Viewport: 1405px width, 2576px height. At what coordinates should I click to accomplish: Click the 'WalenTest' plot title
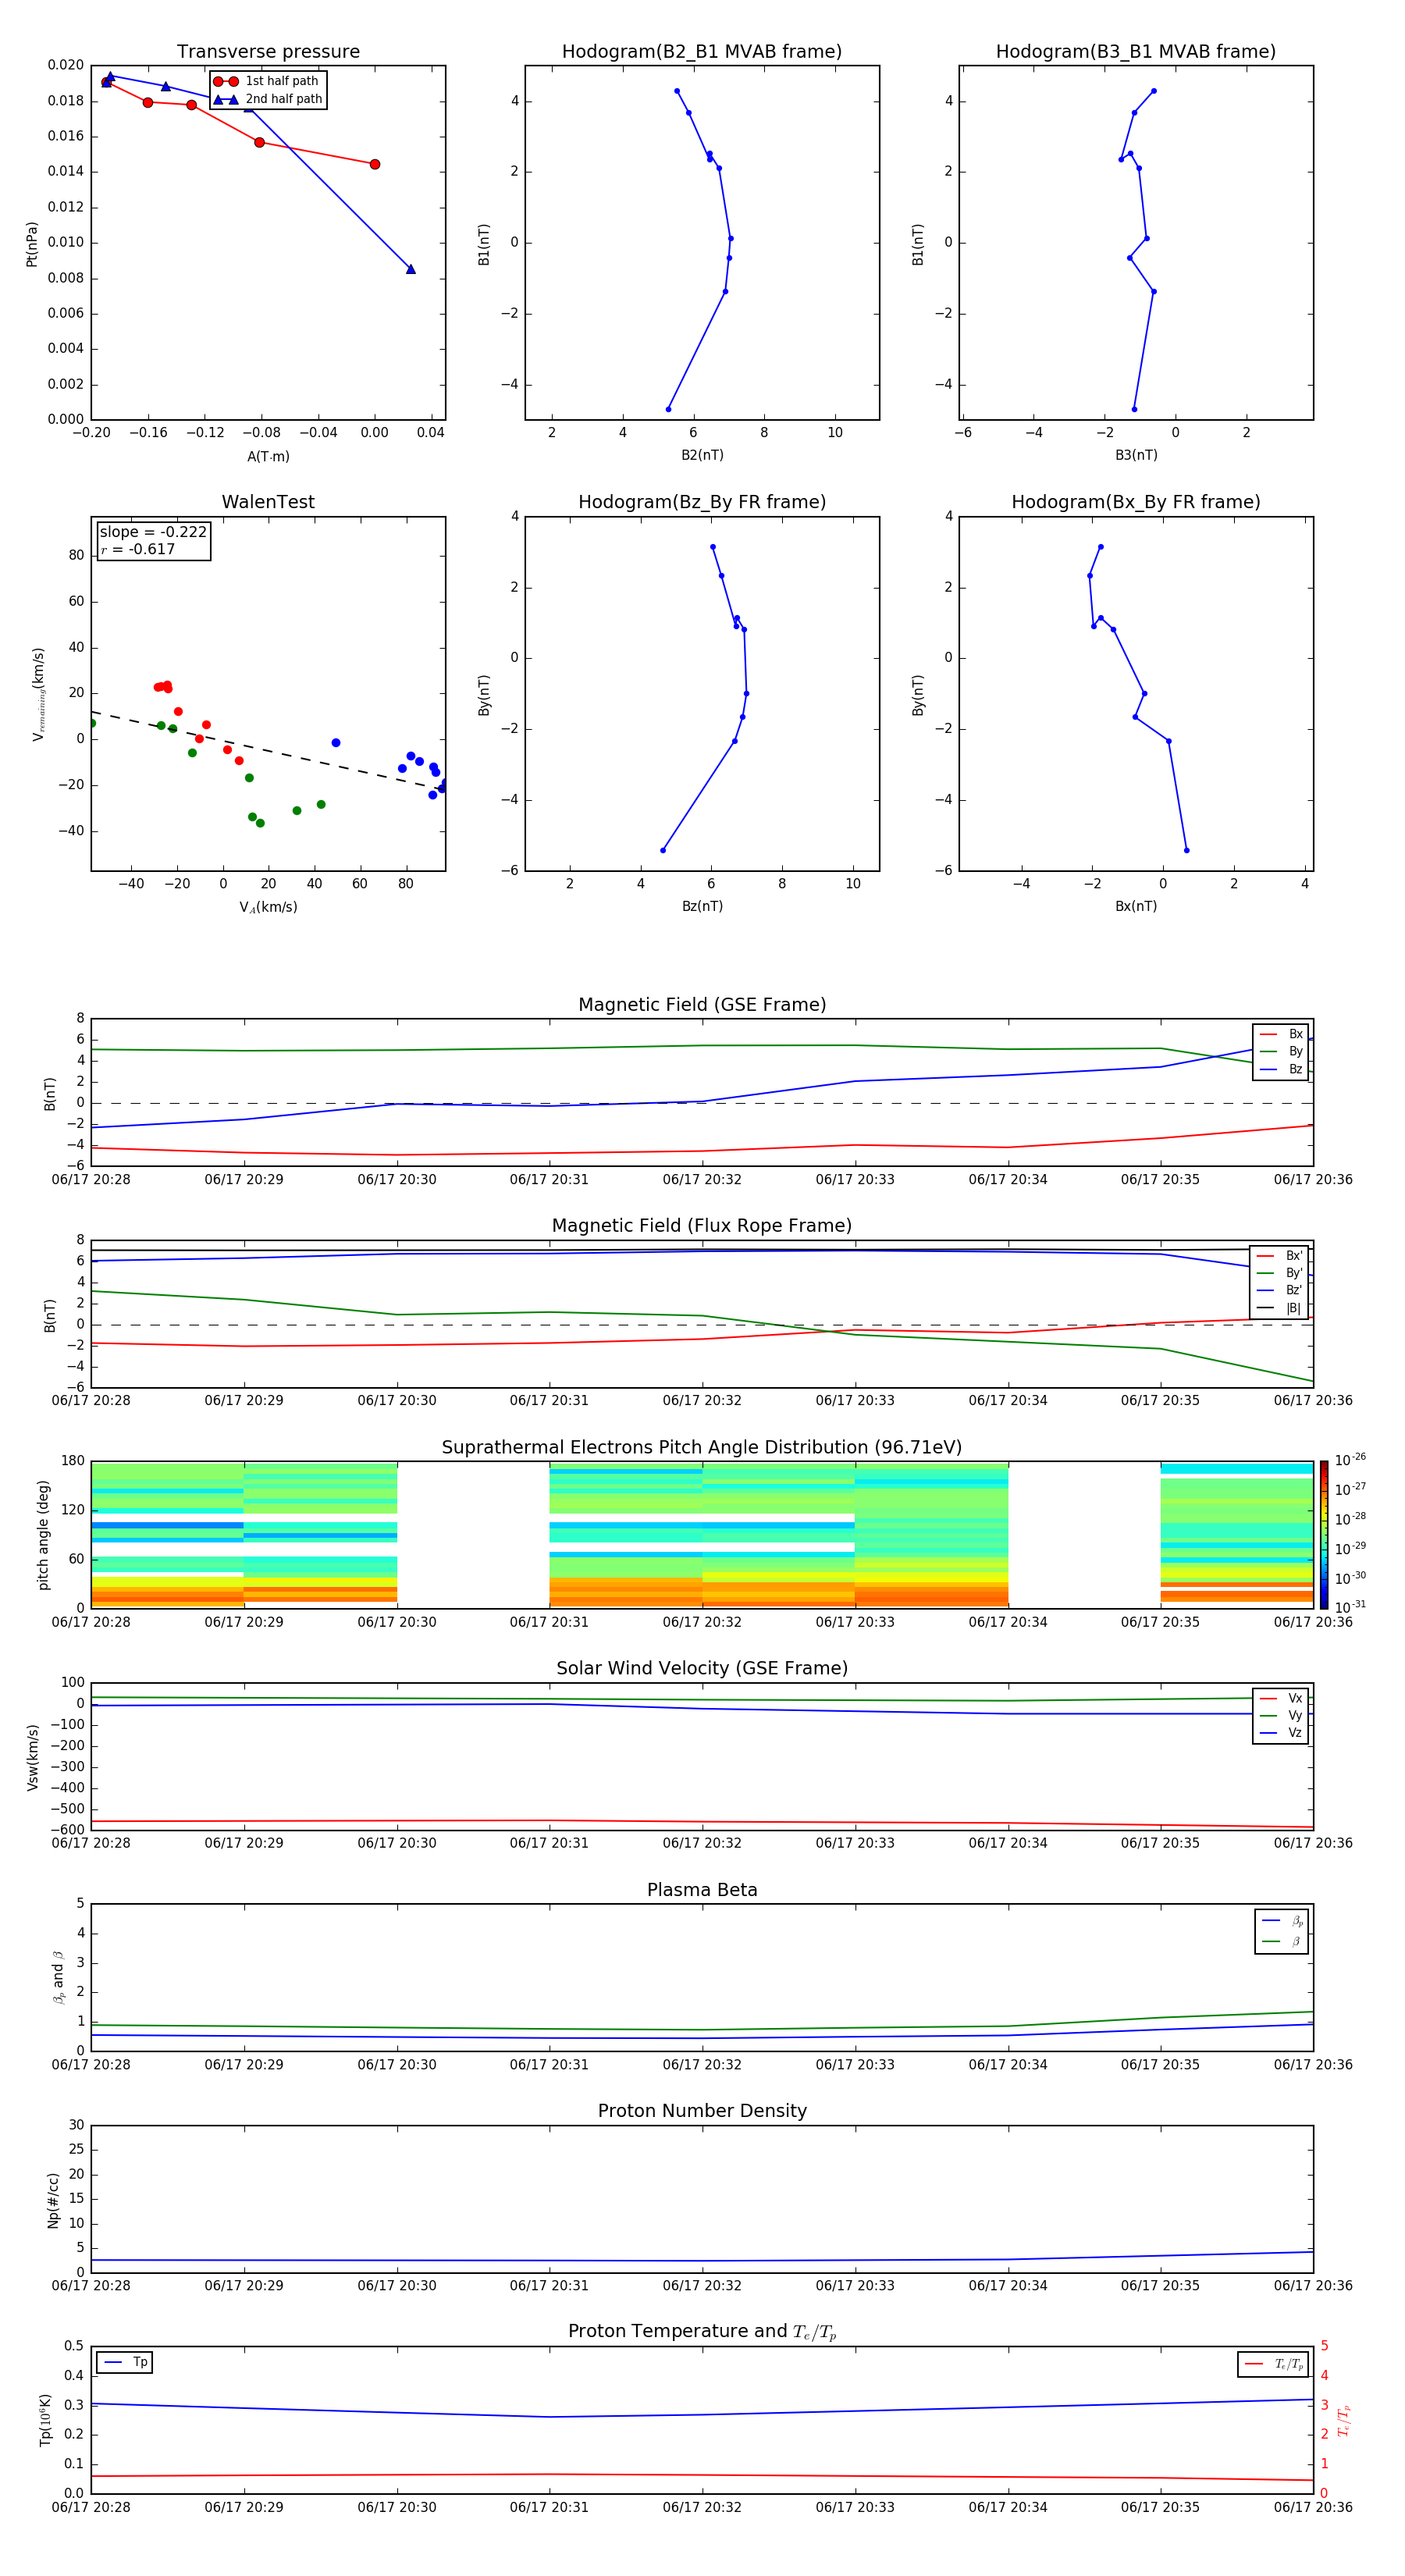(268, 502)
